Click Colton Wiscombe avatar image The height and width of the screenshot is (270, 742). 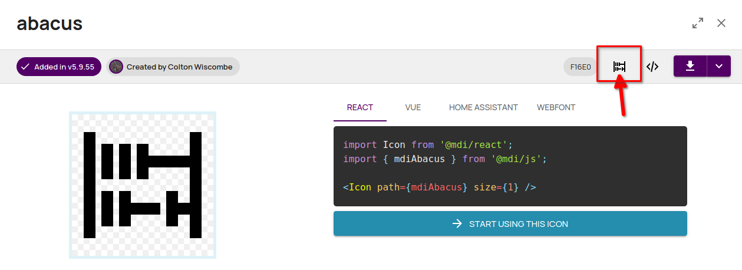(x=116, y=67)
